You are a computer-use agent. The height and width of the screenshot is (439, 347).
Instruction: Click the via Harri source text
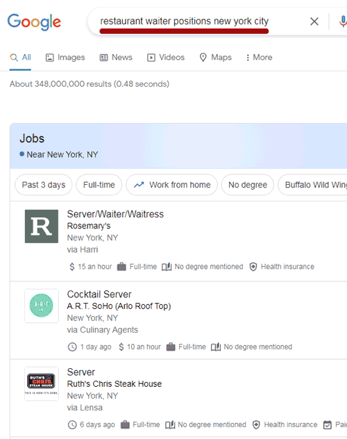click(83, 249)
